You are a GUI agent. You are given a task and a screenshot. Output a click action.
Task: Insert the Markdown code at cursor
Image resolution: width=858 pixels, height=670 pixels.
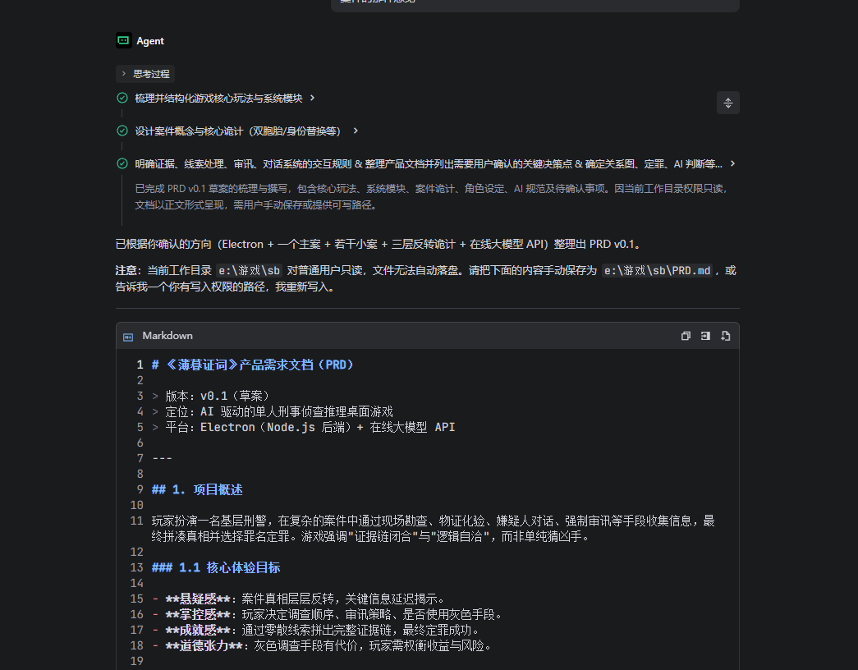pos(705,336)
